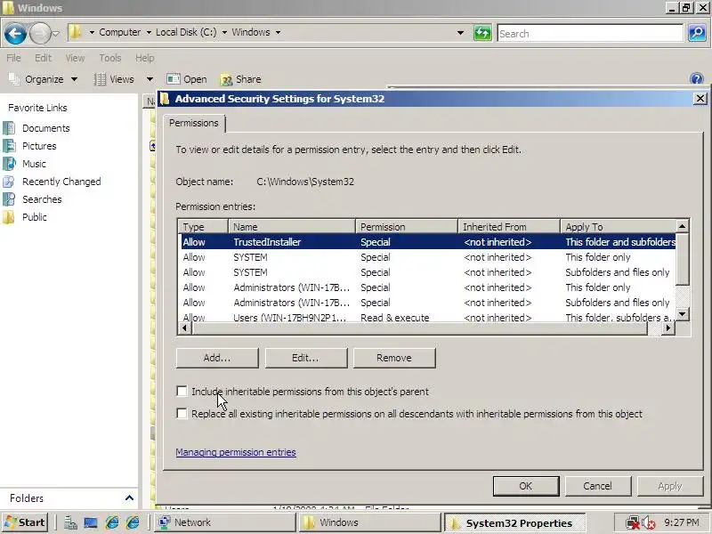The image size is (712, 534).
Task: Click in the Search input field
Action: coord(590,33)
